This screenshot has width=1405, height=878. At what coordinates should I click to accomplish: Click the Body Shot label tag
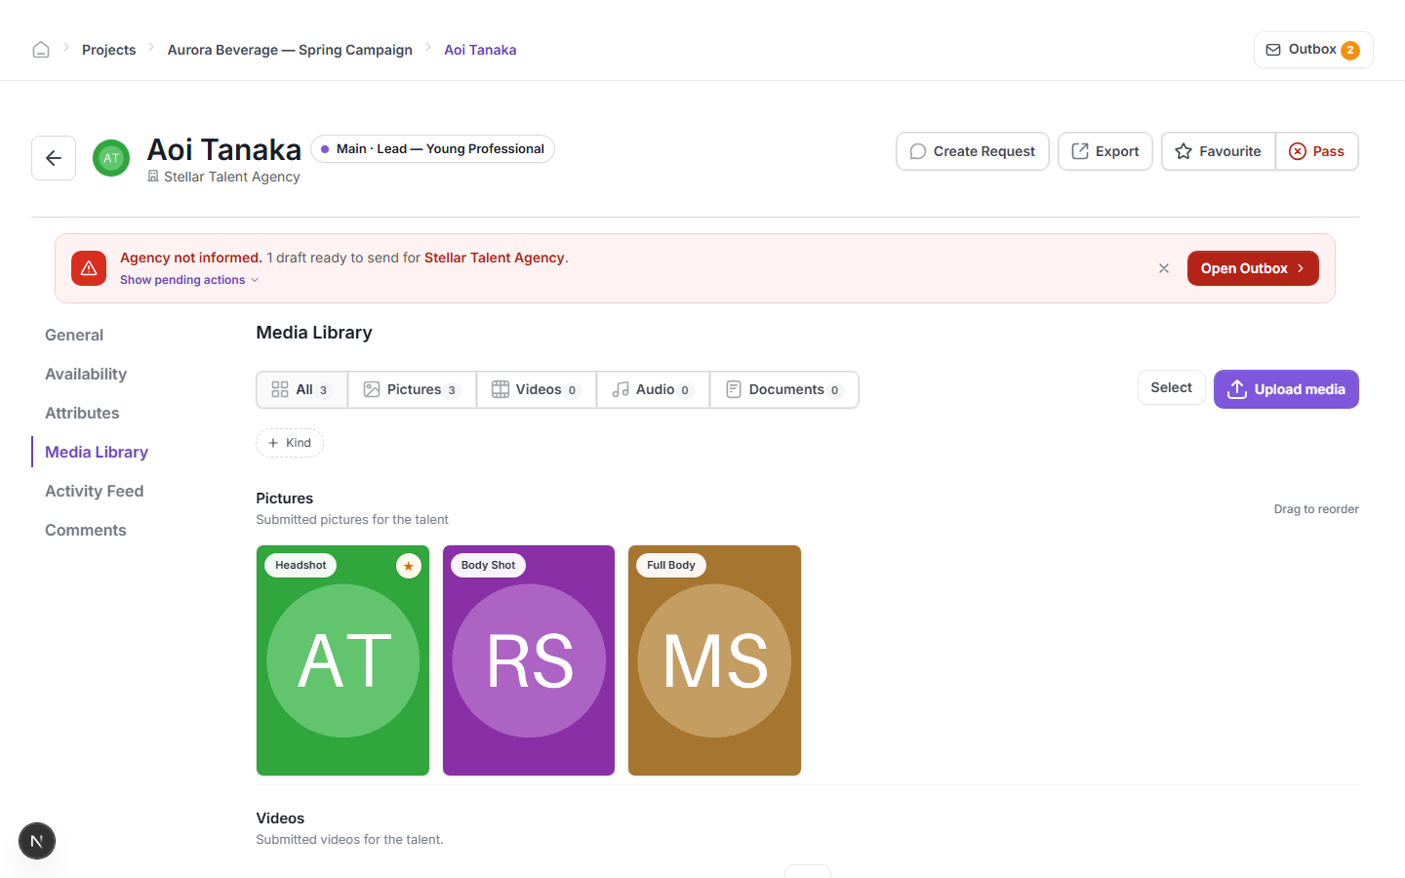click(x=488, y=565)
